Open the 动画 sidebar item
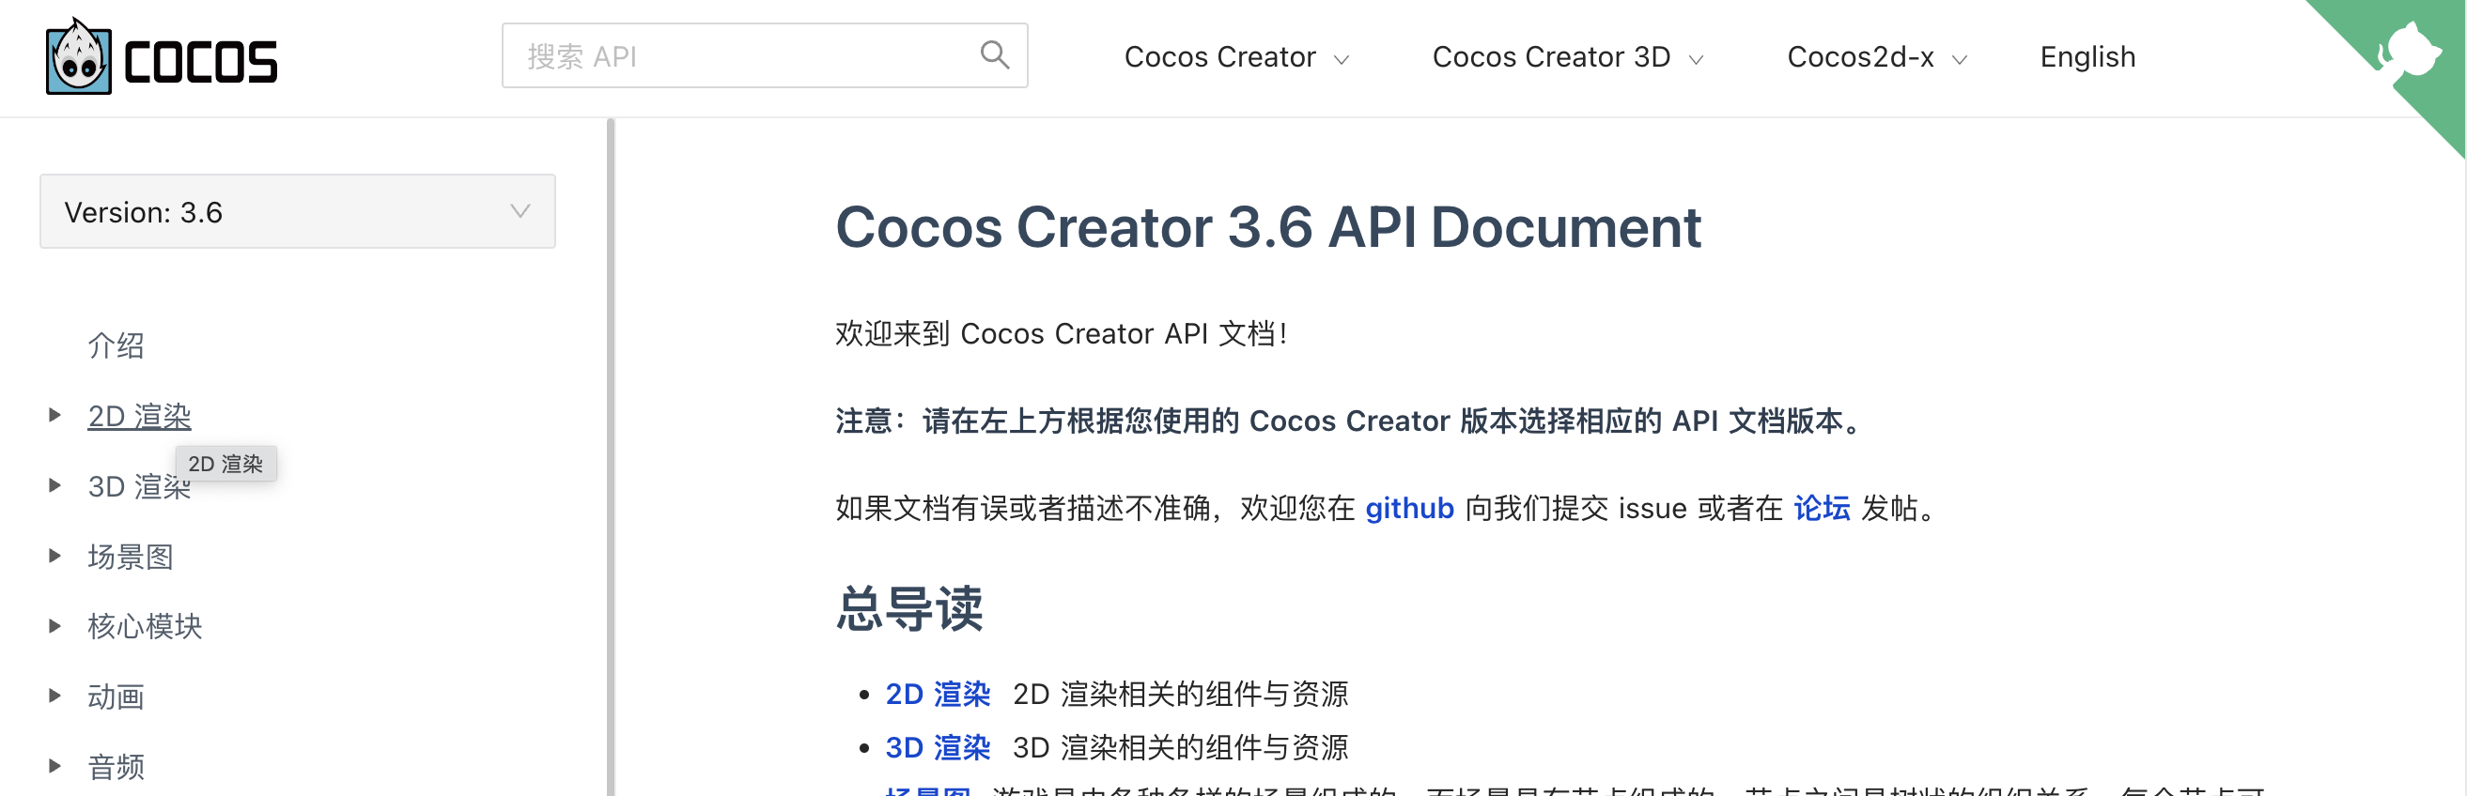The image size is (2467, 796). pos(116,696)
